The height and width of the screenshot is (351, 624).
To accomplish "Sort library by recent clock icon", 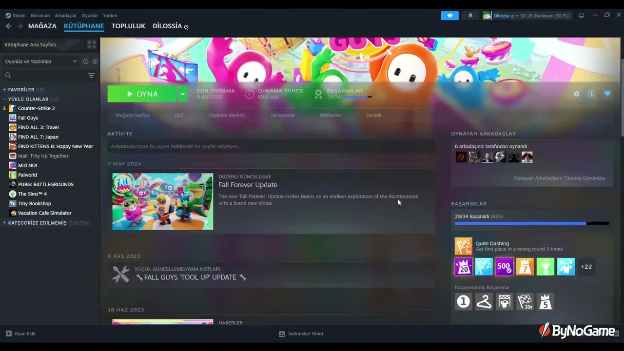I will point(86,61).
